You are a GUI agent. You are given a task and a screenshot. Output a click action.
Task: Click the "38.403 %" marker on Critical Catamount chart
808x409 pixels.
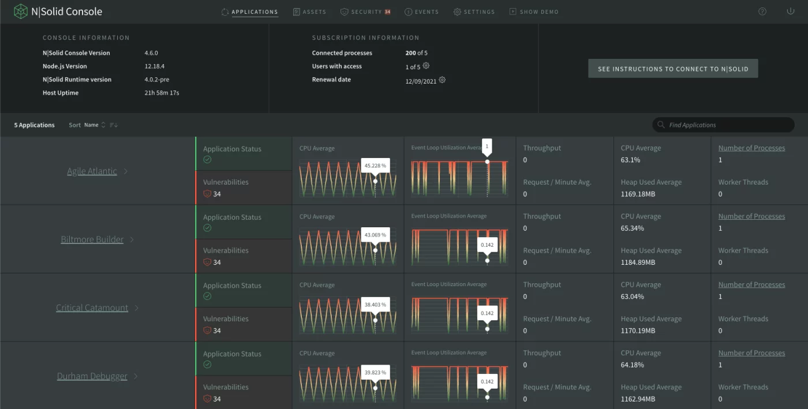[x=375, y=304]
